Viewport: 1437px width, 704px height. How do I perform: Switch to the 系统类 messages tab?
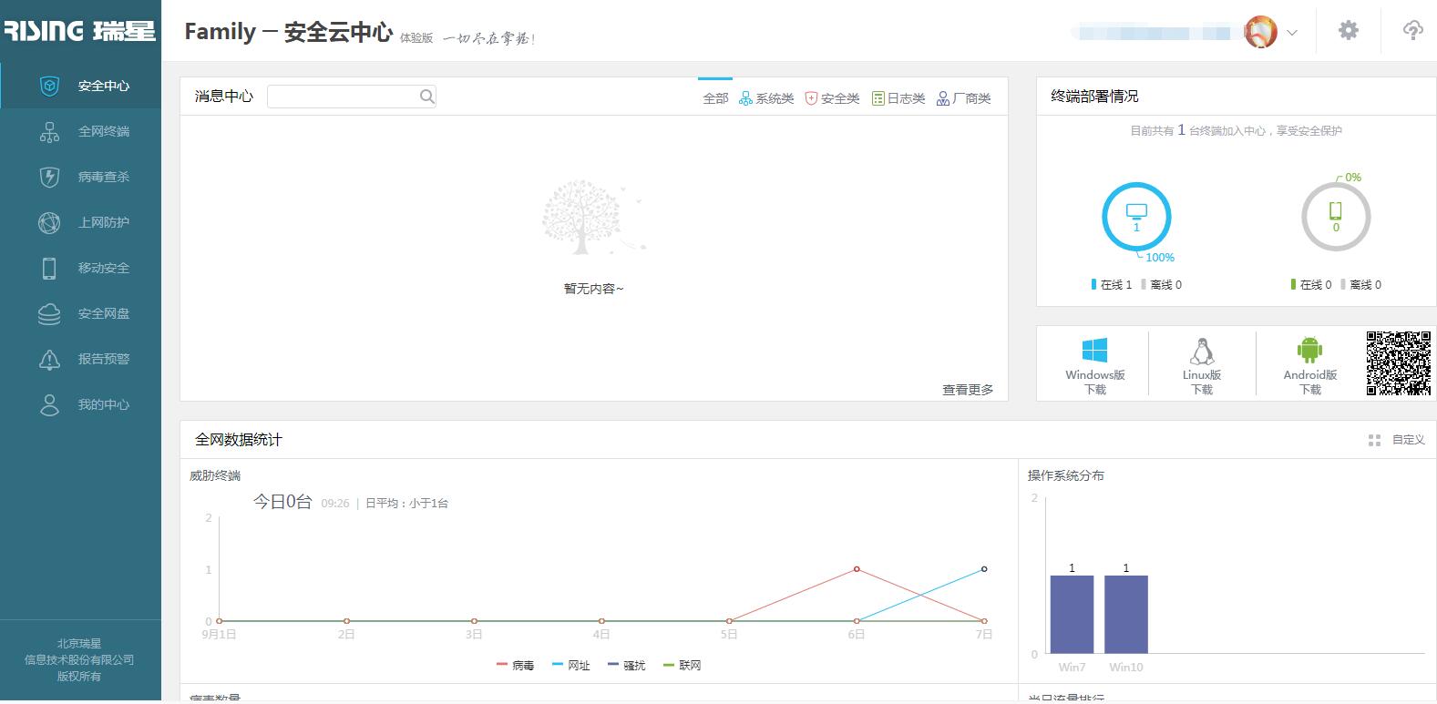click(766, 98)
